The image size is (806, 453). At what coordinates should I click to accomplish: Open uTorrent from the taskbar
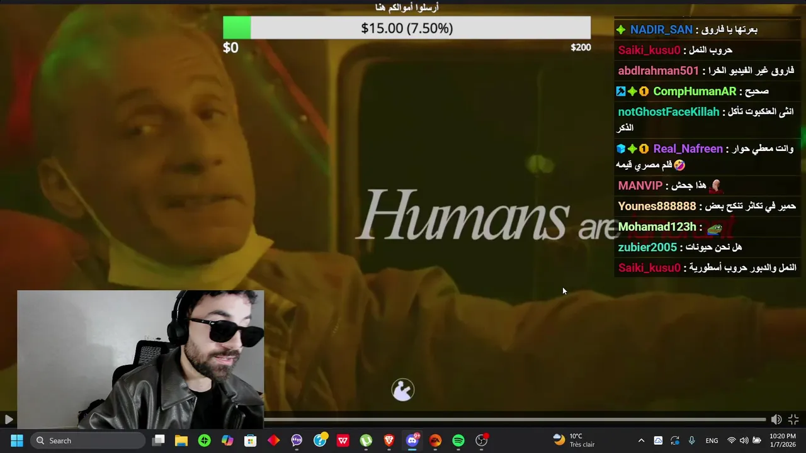click(x=366, y=440)
